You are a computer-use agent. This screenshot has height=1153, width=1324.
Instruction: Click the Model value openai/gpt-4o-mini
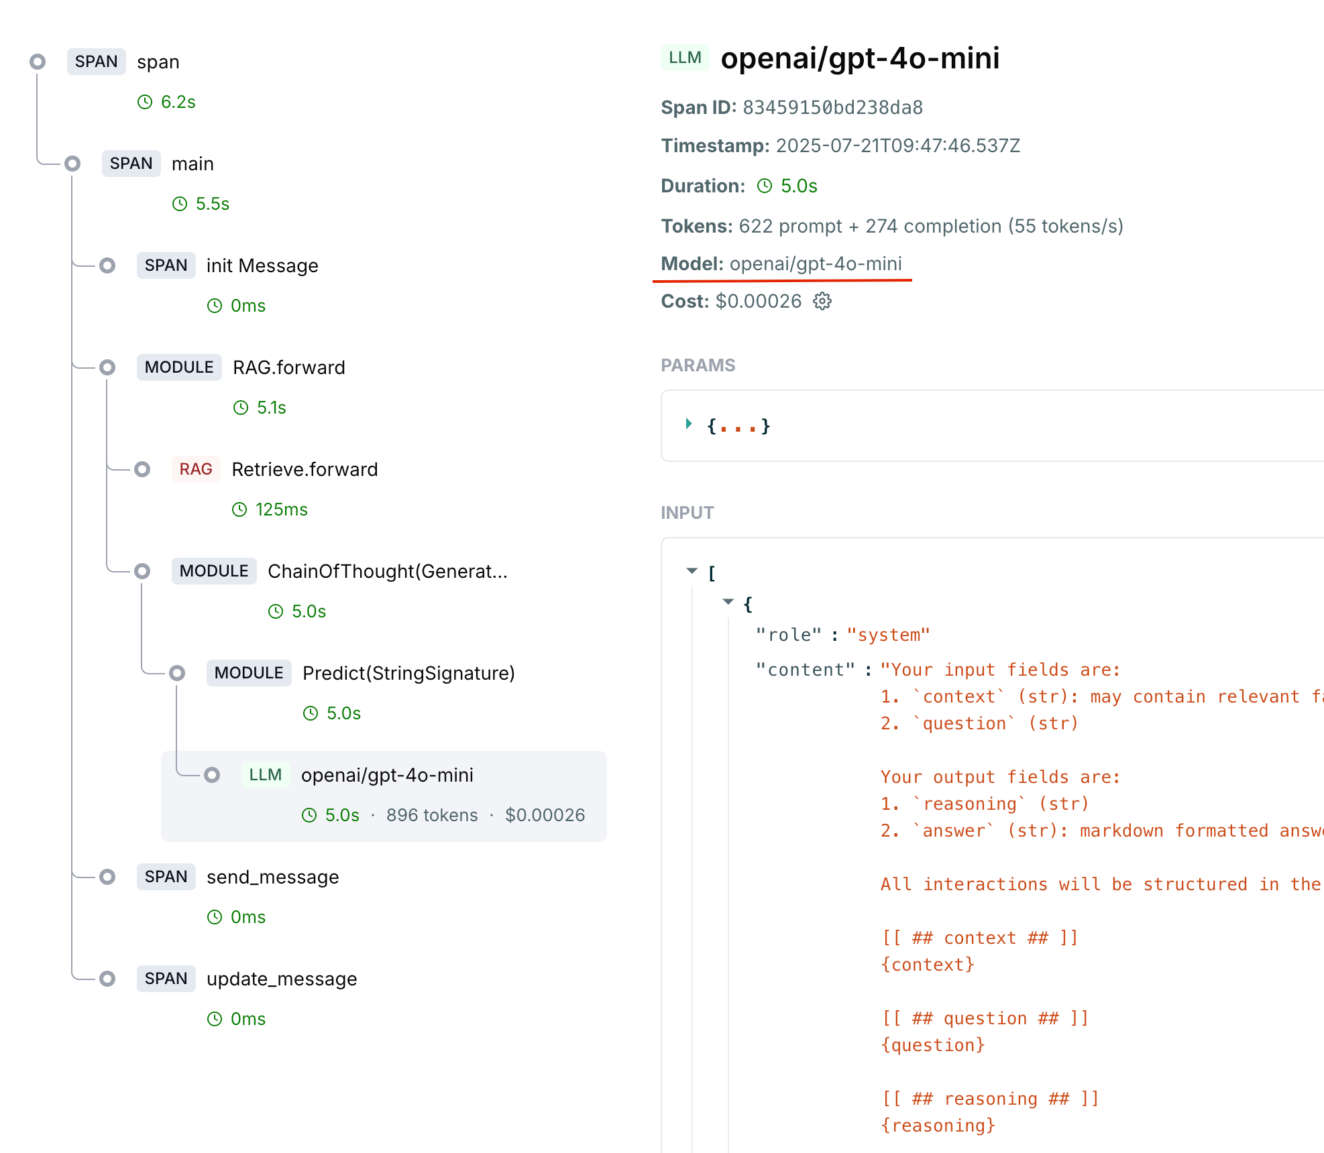[x=816, y=263]
